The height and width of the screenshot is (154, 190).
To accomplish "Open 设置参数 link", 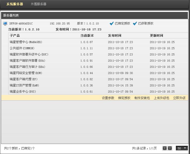I will coord(108,98).
